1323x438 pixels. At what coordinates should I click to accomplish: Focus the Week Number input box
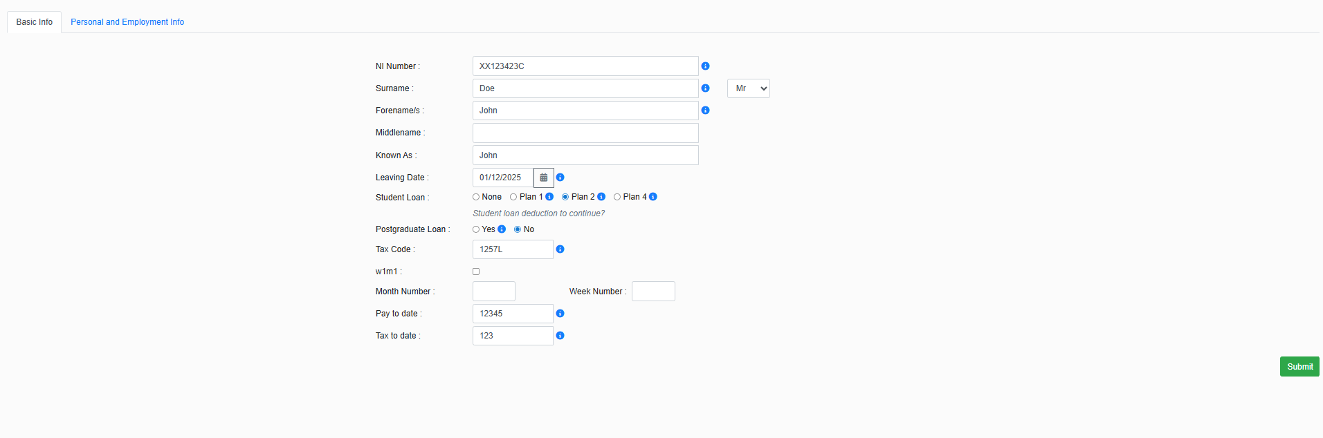coord(653,292)
